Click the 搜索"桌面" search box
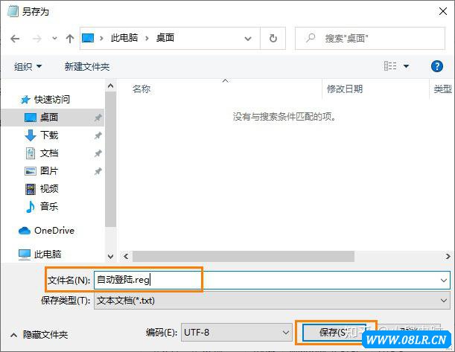This screenshot has width=455, height=352. 372,38
